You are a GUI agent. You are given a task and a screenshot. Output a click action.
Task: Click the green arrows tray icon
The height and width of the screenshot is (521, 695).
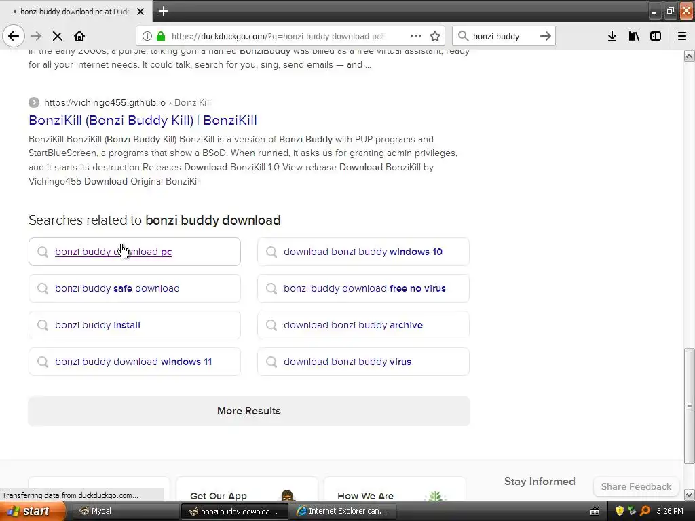coord(632,511)
